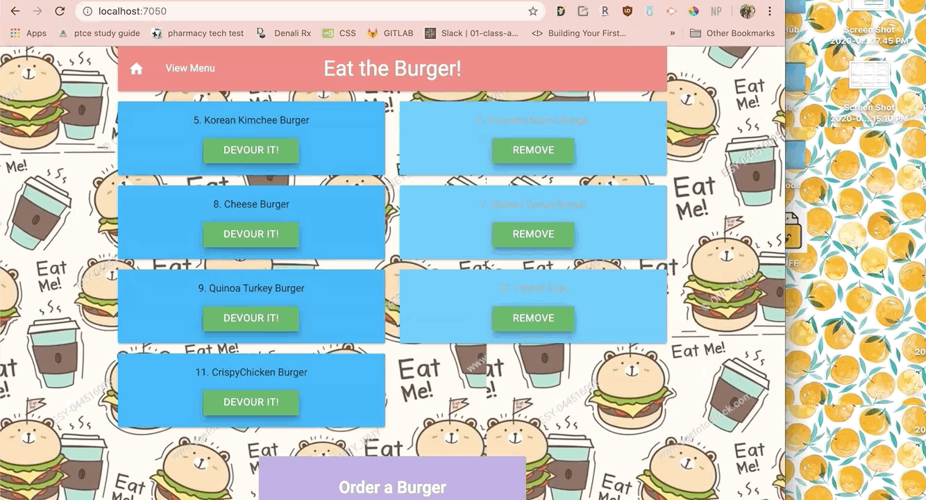This screenshot has height=500, width=926.
Task: Devour the Korean Kimchee Burger
Action: coord(251,151)
